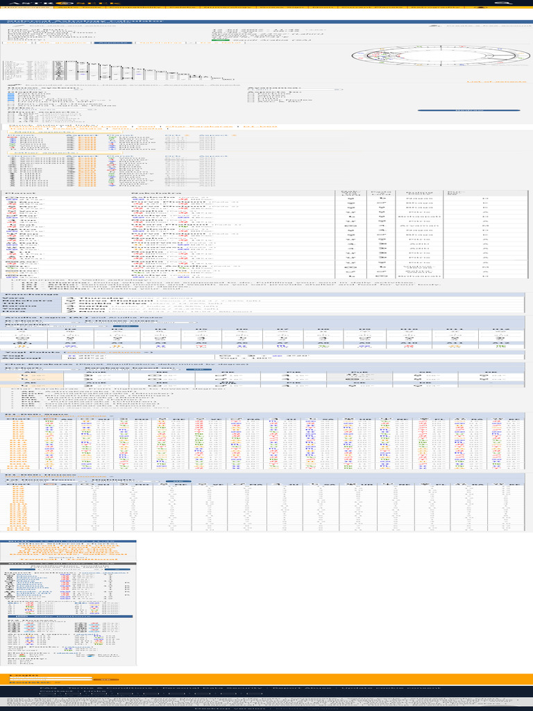This screenshot has width=533, height=711.
Task: Click the username field in the orange login bar
Action: (50, 678)
